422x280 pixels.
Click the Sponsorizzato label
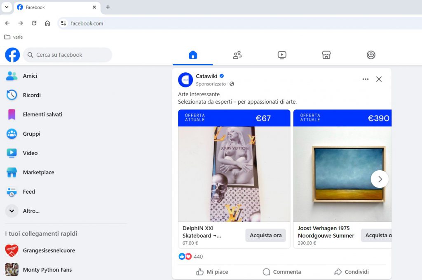tap(211, 84)
